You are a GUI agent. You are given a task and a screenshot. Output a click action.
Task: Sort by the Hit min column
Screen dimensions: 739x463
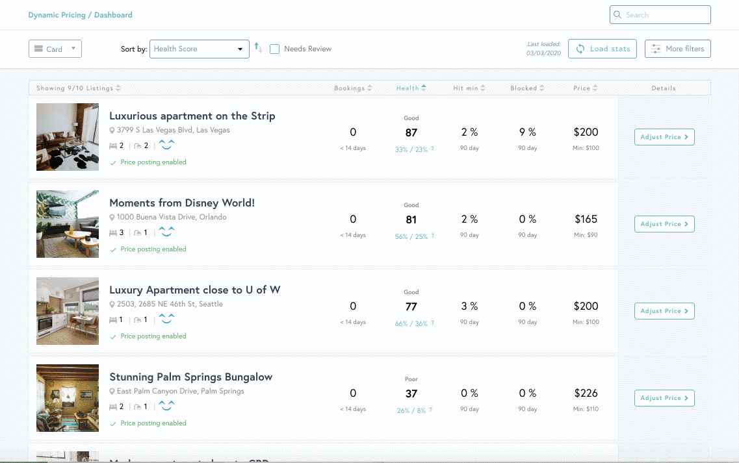pyautogui.click(x=469, y=88)
